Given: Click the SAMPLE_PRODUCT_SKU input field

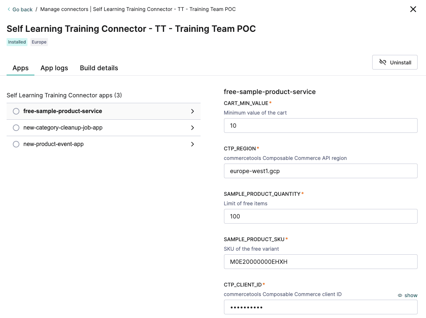Looking at the screenshot, I should pyautogui.click(x=321, y=262).
